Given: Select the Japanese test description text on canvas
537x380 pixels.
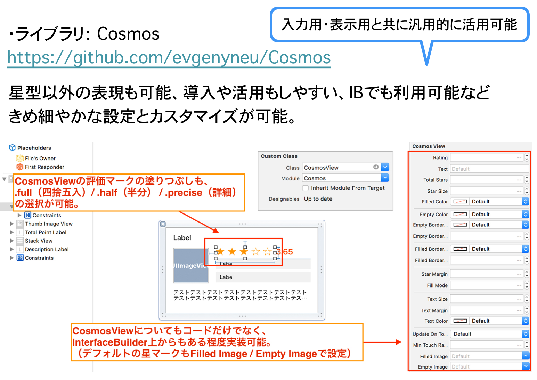Looking at the screenshot, I should tap(241, 295).
